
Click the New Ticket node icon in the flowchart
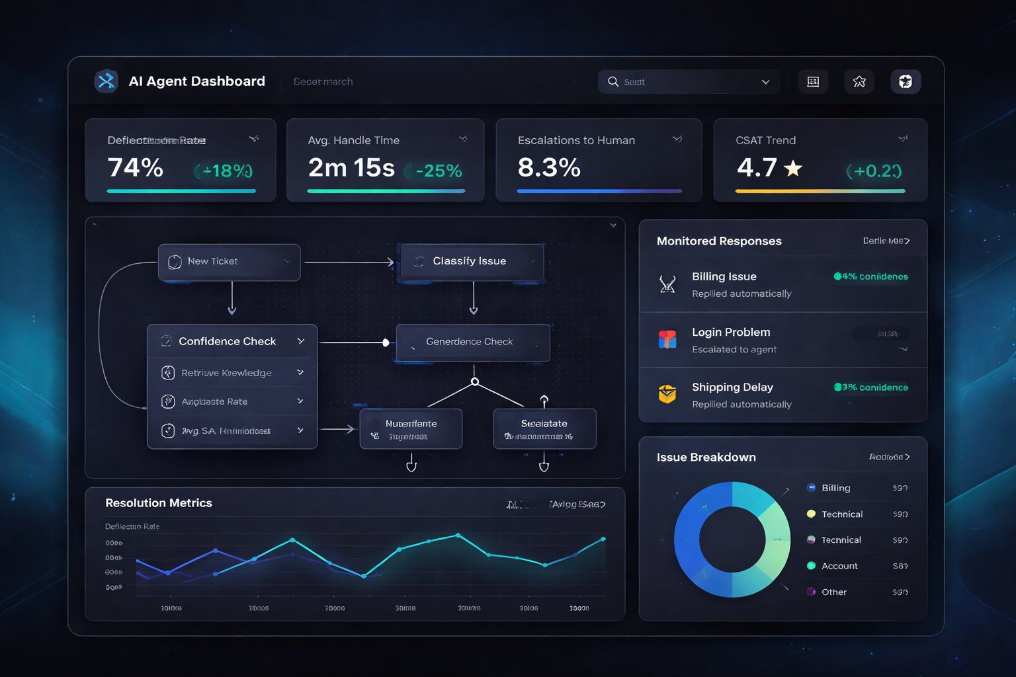click(x=175, y=262)
